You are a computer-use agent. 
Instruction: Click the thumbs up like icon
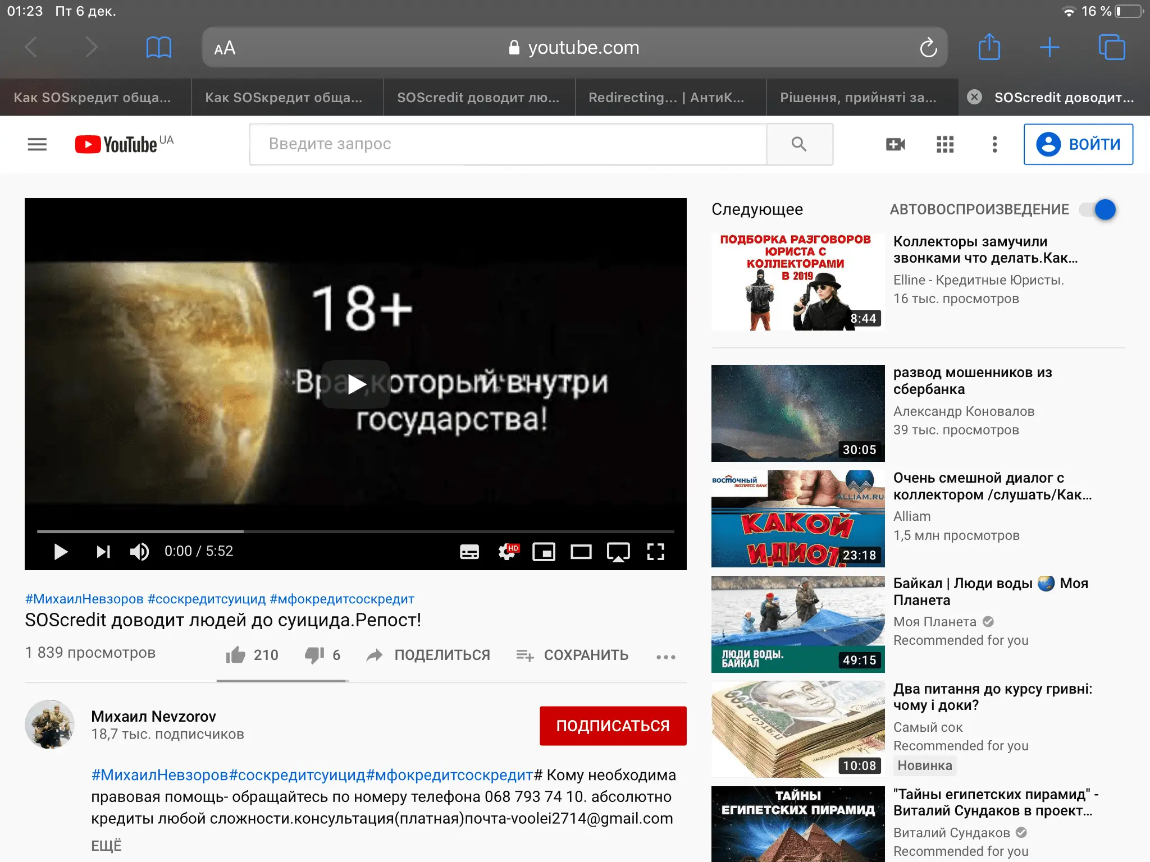tap(236, 654)
